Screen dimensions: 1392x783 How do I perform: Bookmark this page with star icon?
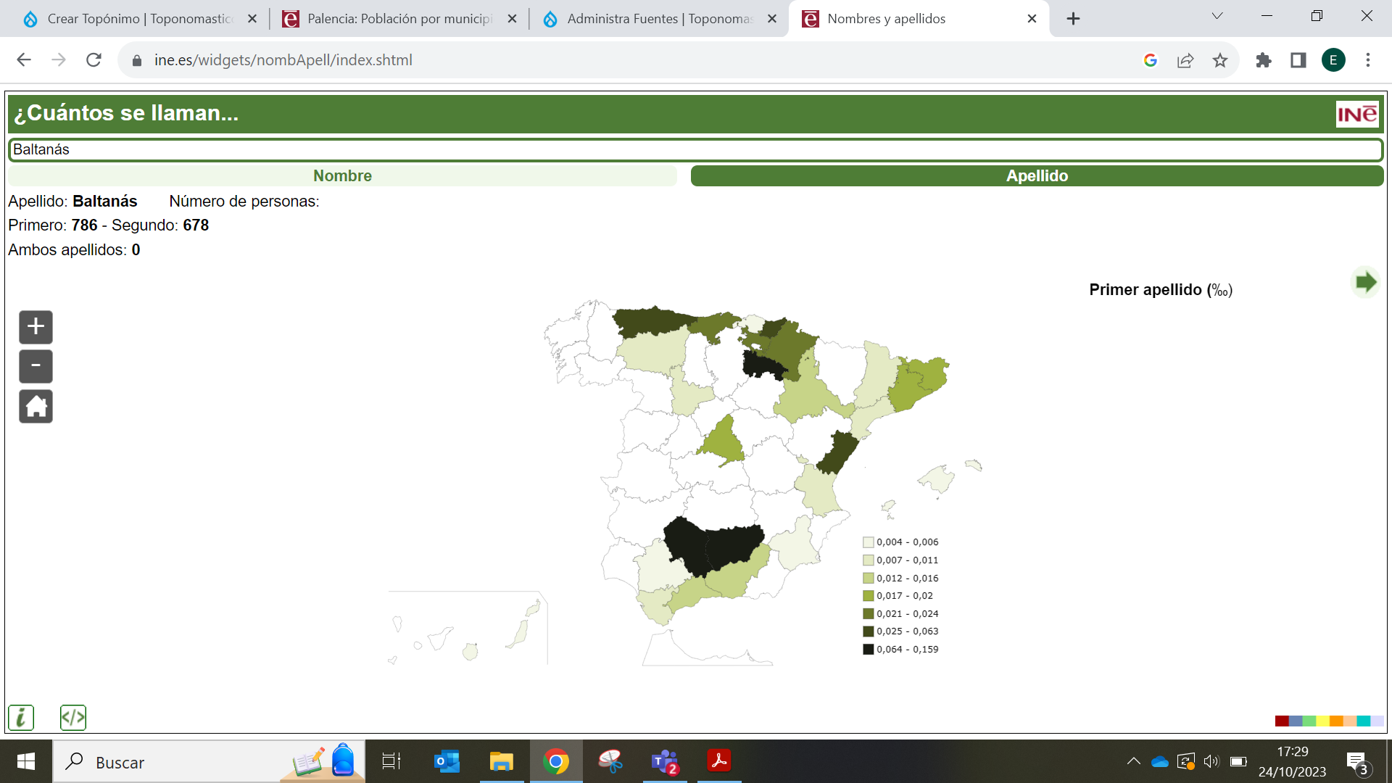point(1220,60)
